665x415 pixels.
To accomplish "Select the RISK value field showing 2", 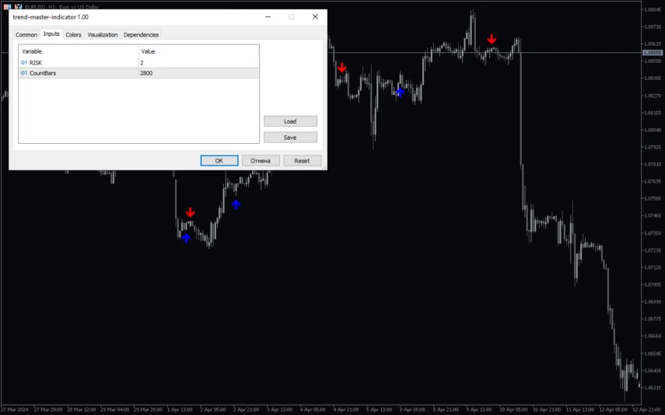I will 198,62.
